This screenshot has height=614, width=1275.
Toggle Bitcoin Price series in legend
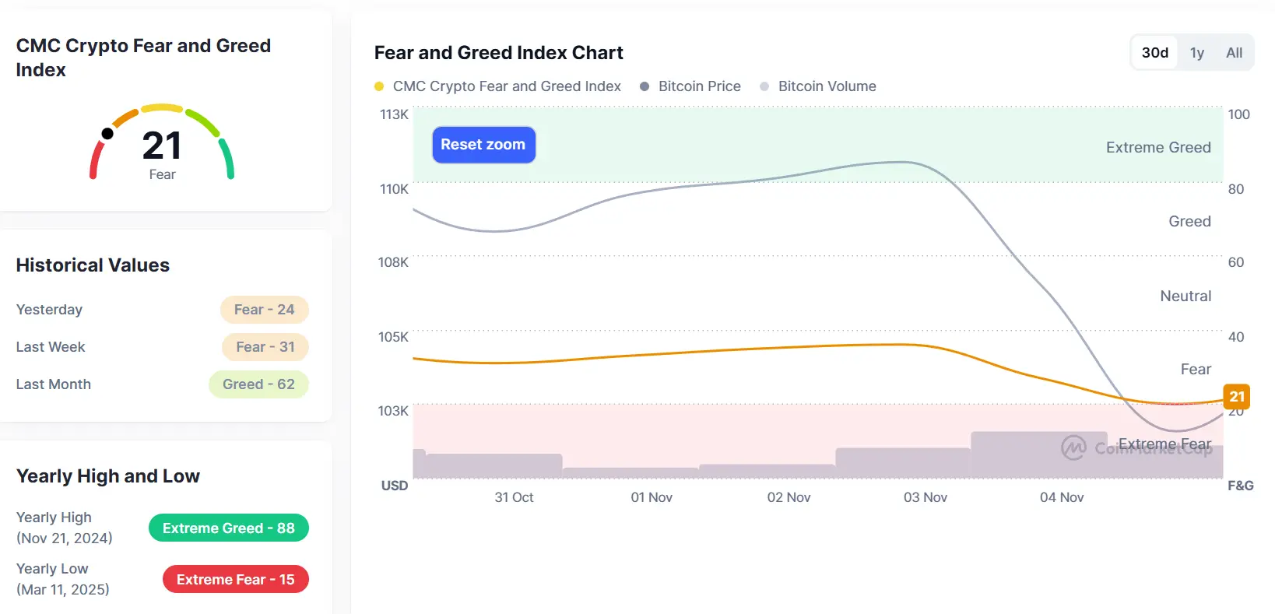click(699, 86)
